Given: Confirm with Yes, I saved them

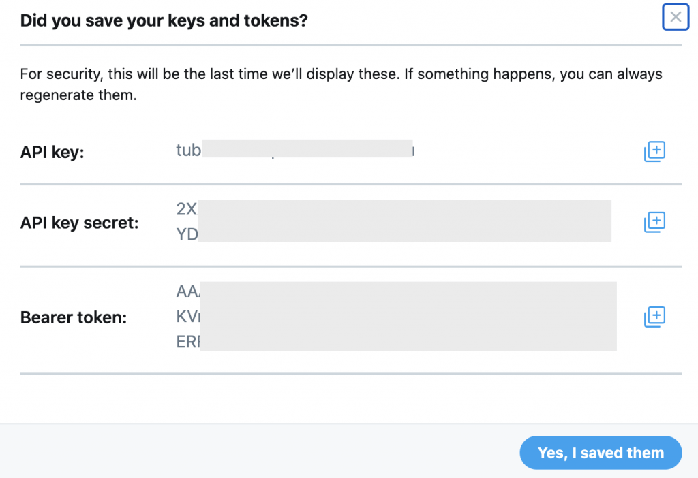Looking at the screenshot, I should pyautogui.click(x=601, y=453).
